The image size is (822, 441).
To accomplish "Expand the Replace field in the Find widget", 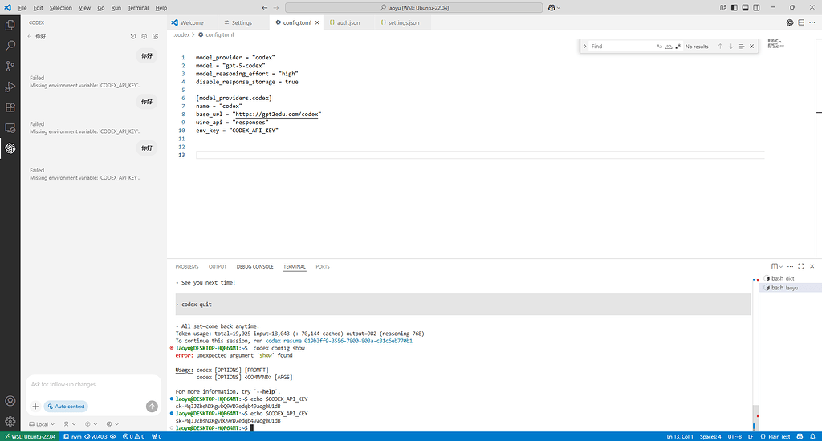I will [585, 46].
